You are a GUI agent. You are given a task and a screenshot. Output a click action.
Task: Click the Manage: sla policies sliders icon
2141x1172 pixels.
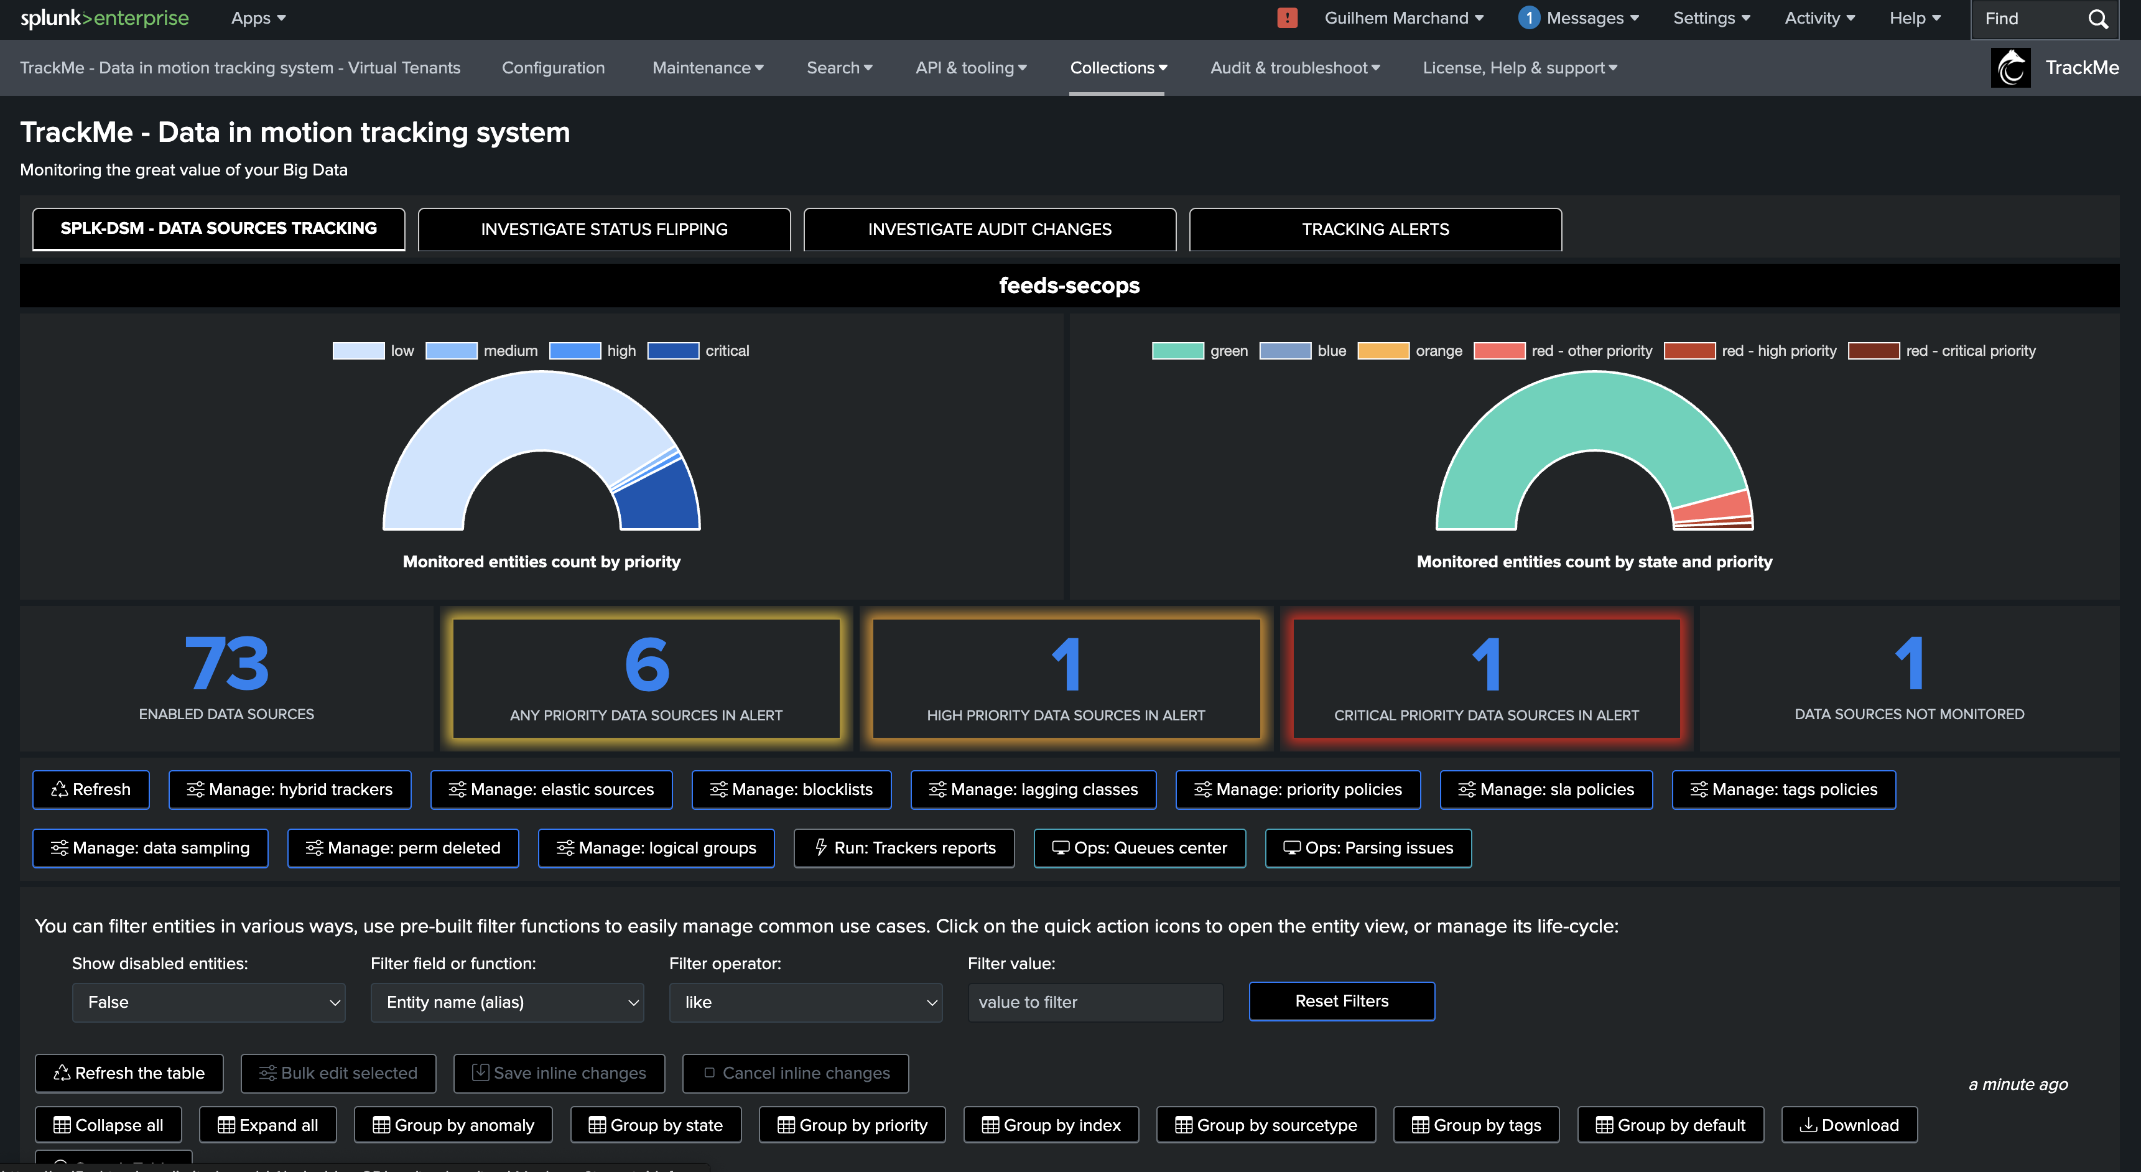coord(1467,789)
